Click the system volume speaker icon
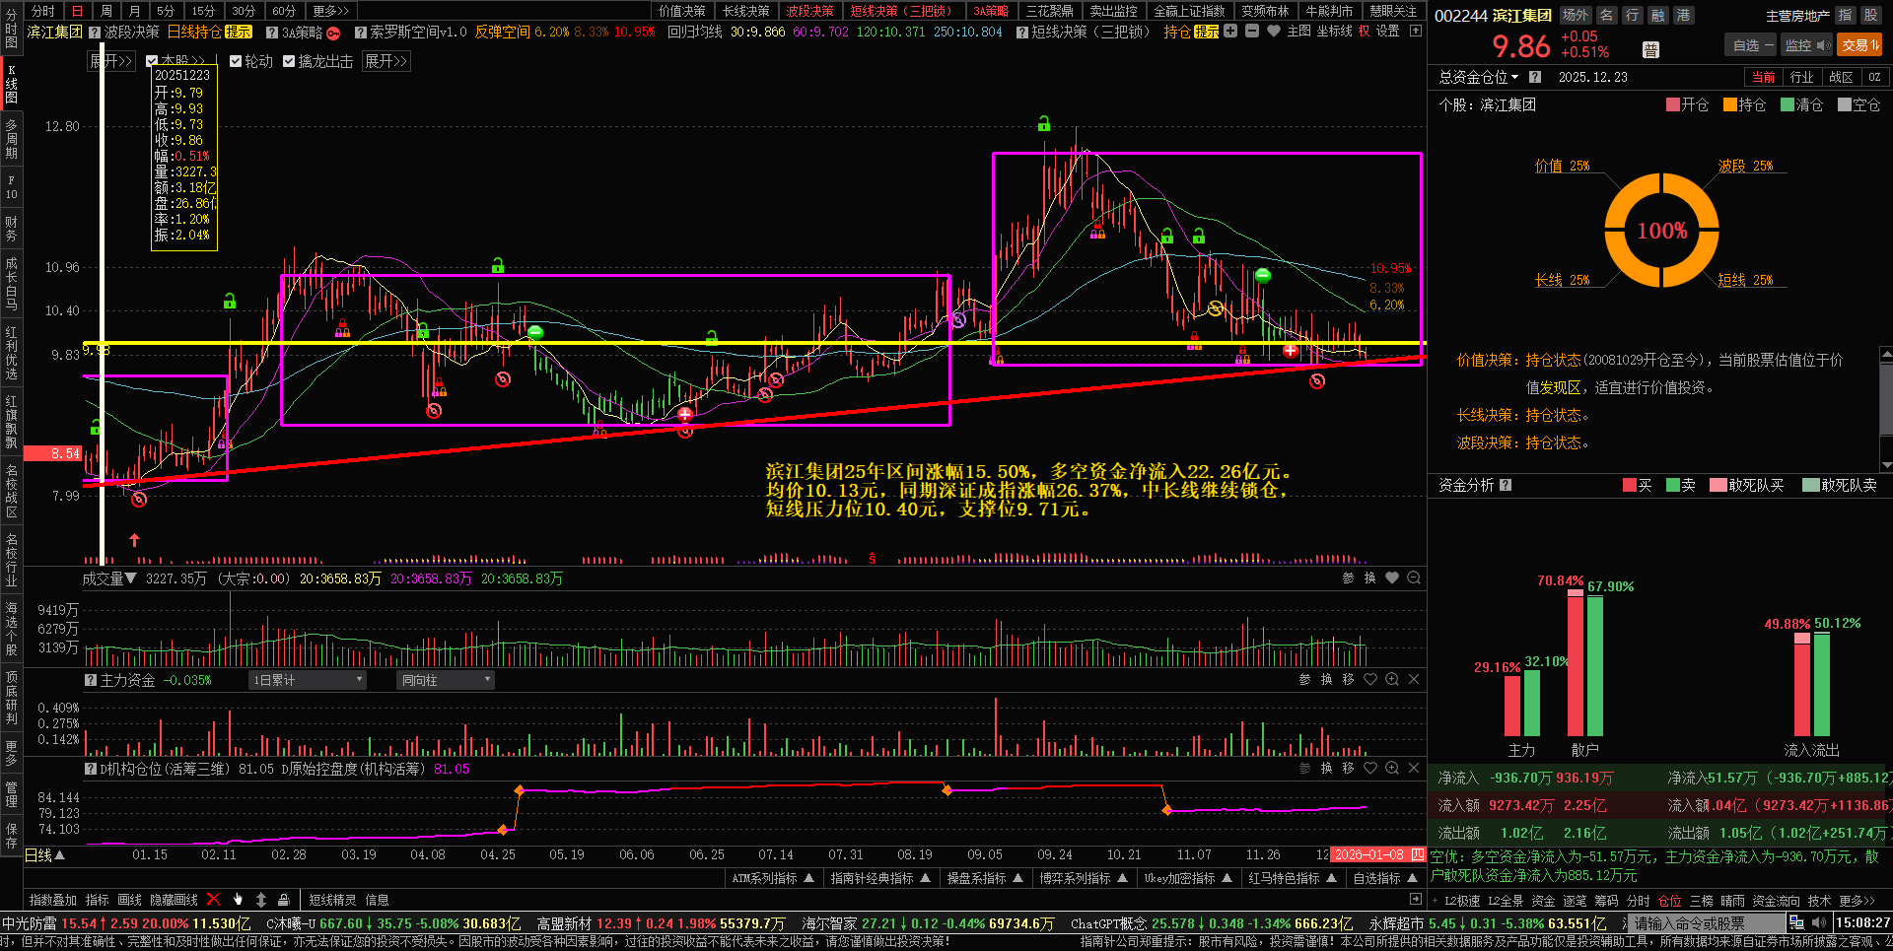1893x951 pixels. coord(1818,923)
